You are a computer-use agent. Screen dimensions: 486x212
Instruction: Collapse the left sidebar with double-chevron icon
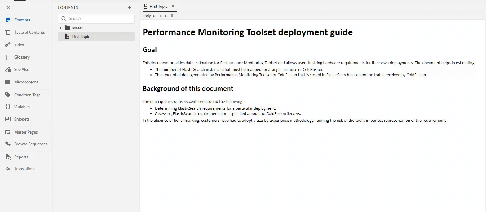(8, 7)
